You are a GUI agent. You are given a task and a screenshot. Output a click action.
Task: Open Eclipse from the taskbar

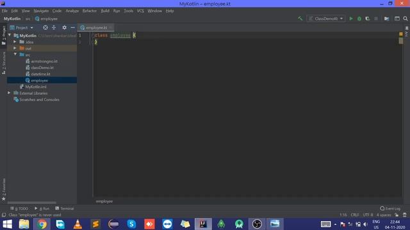113,224
